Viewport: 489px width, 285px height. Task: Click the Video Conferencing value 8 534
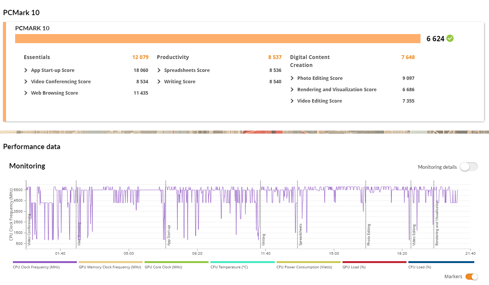(x=142, y=82)
